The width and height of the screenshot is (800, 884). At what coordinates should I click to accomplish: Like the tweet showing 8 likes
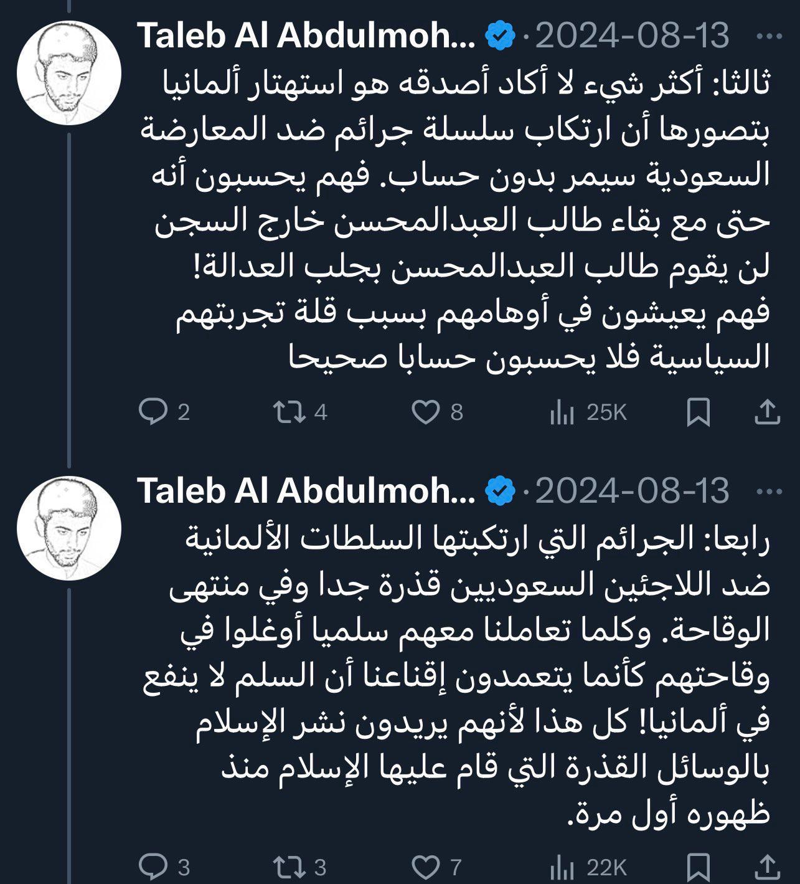(x=427, y=412)
